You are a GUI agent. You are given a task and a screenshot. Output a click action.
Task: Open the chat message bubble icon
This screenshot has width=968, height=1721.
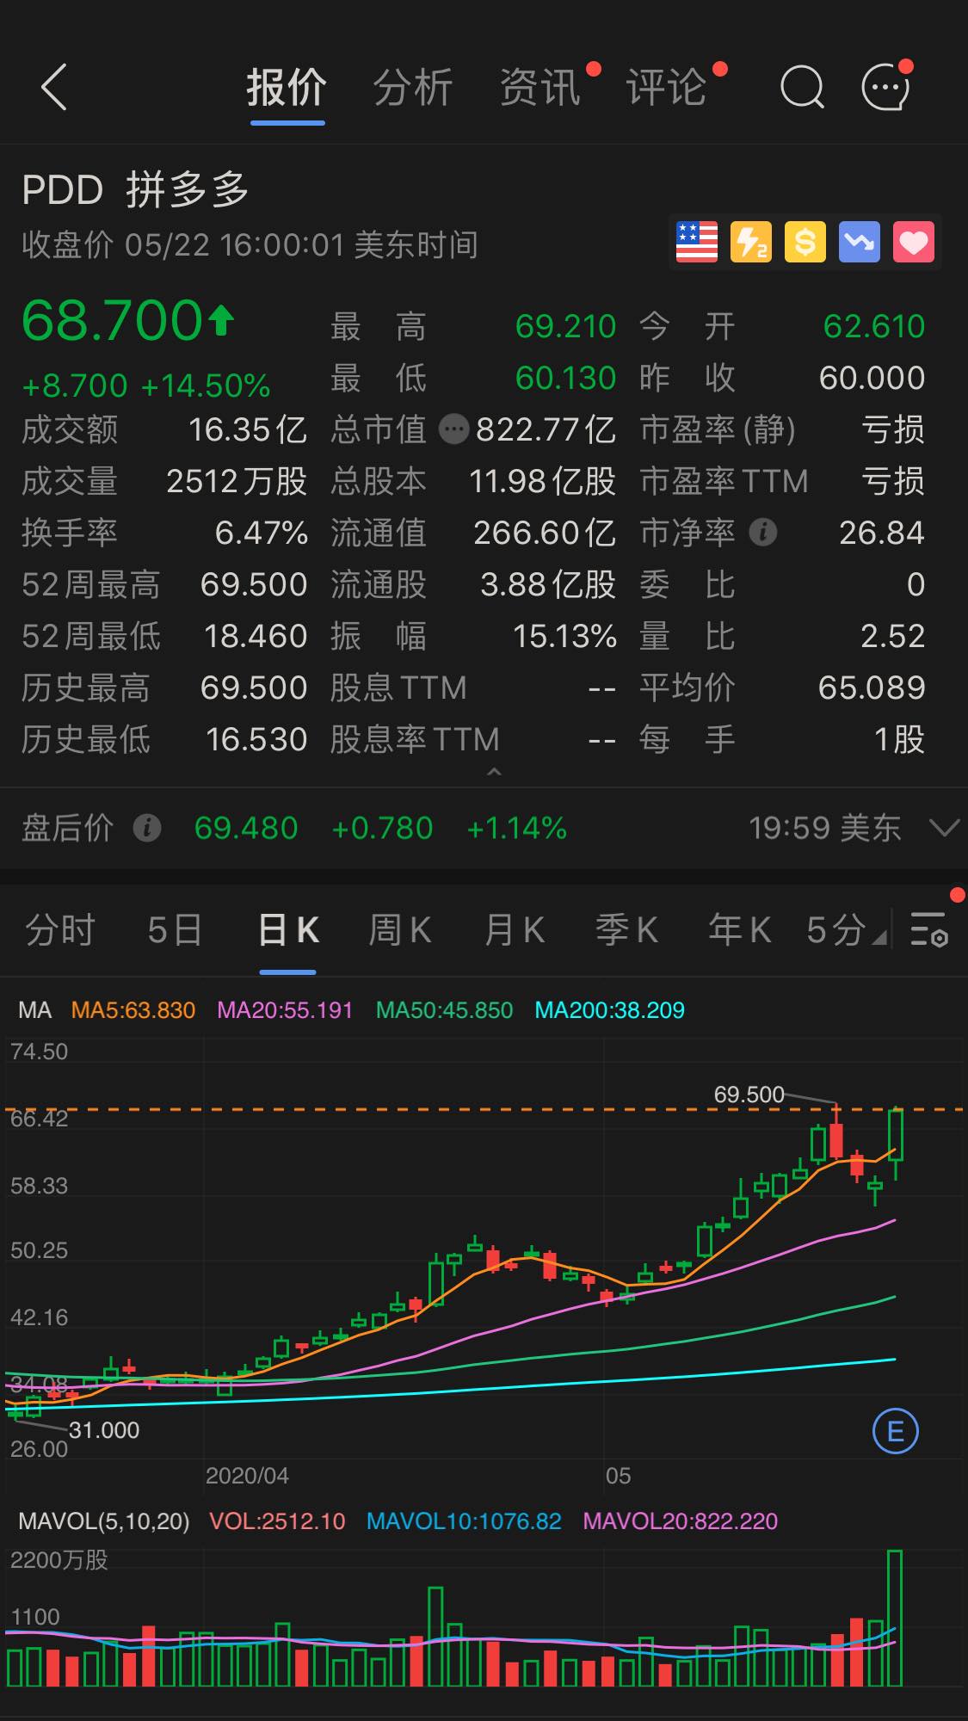pos(886,88)
